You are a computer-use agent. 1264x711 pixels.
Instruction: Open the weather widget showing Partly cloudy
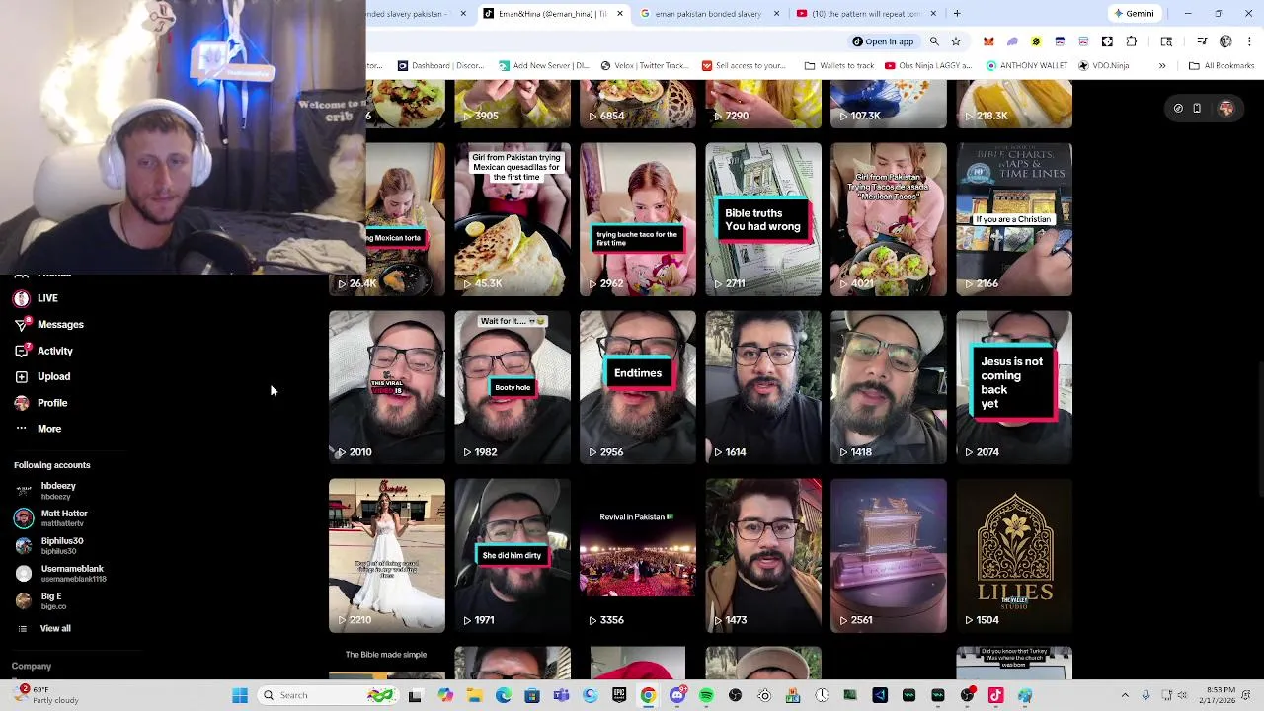tap(45, 695)
